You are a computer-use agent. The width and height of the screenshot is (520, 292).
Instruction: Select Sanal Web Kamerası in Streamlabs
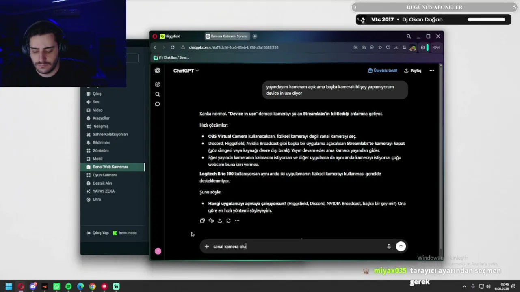(x=113, y=167)
